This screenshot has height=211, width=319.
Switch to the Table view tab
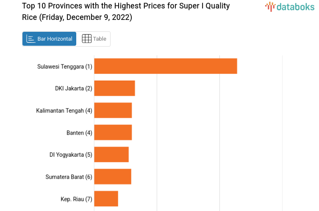click(x=94, y=39)
